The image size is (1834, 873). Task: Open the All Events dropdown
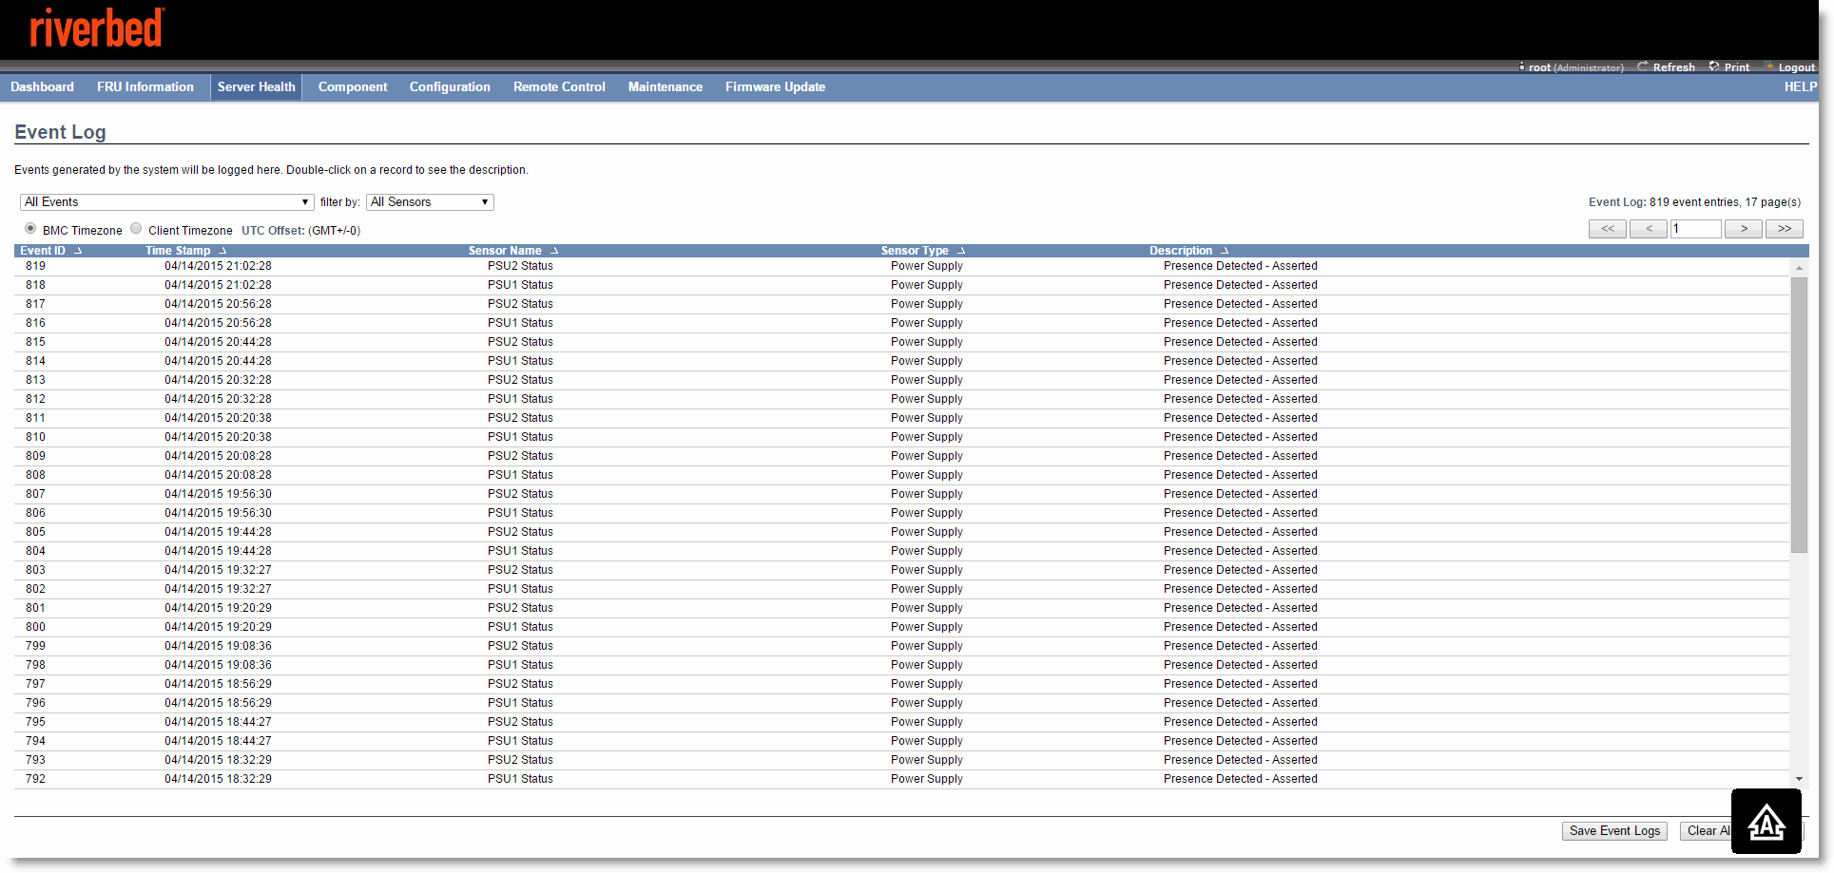(x=166, y=202)
